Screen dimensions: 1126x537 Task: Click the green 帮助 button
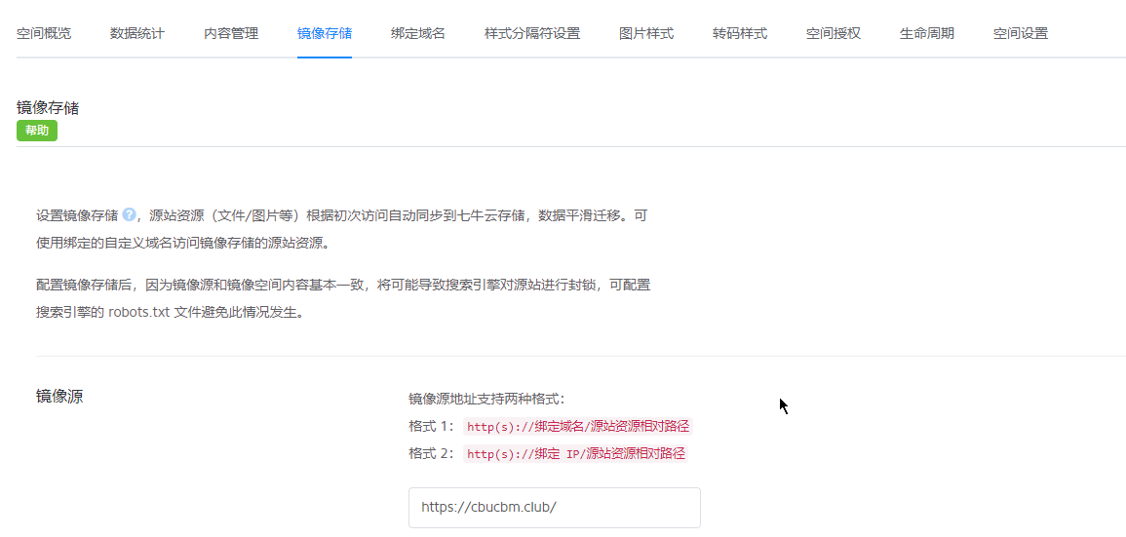pyautogui.click(x=37, y=131)
